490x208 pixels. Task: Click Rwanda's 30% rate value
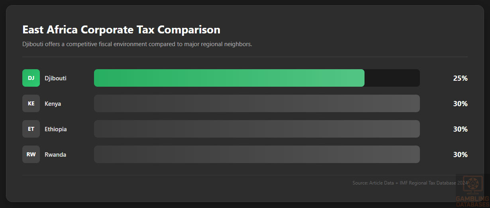[x=460, y=155]
